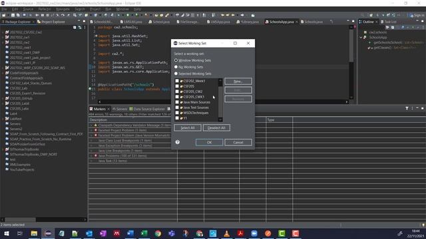Open Zoom from taskbar
The height and width of the screenshot is (239, 426).
[x=254, y=233]
